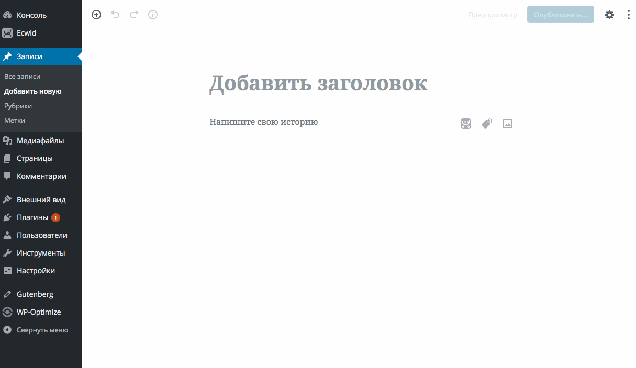This screenshot has height=368, width=636.
Task: Open Внешний вид menu item
Action: click(x=41, y=200)
